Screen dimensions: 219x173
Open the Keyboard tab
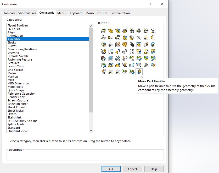click(x=76, y=13)
